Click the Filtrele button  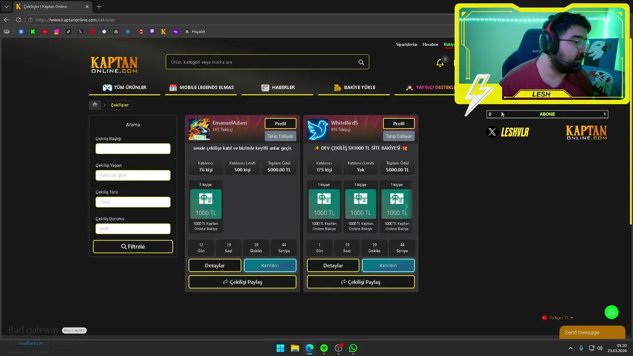133,247
